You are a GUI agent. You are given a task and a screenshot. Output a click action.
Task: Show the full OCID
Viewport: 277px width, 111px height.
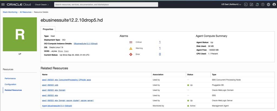[60, 51]
